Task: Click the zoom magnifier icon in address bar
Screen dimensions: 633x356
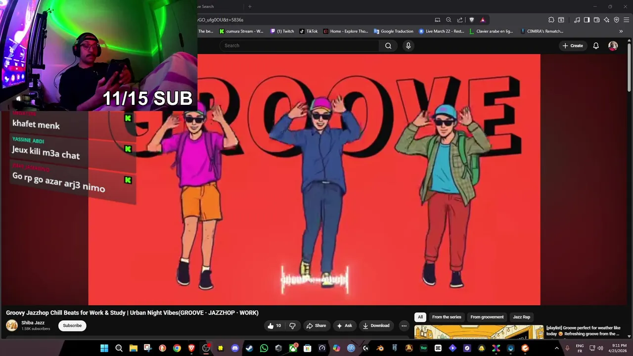Action: coord(449,20)
